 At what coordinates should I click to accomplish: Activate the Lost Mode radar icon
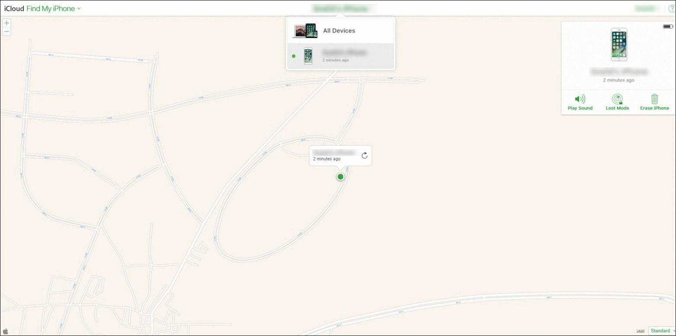pyautogui.click(x=617, y=99)
